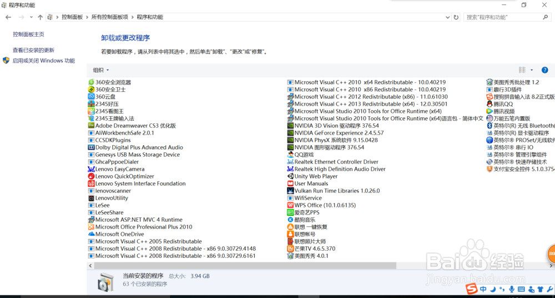Open the help question mark button
Image resolution: width=555 pixels, height=298 pixels.
[x=545, y=70]
